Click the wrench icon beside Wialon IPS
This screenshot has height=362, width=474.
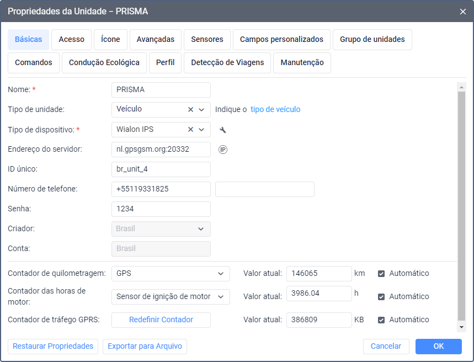coord(223,130)
